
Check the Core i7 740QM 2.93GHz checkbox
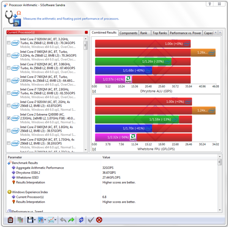click(x=9, y=80)
